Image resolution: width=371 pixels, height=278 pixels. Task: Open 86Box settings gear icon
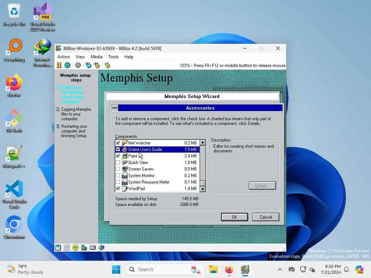[x=107, y=65]
